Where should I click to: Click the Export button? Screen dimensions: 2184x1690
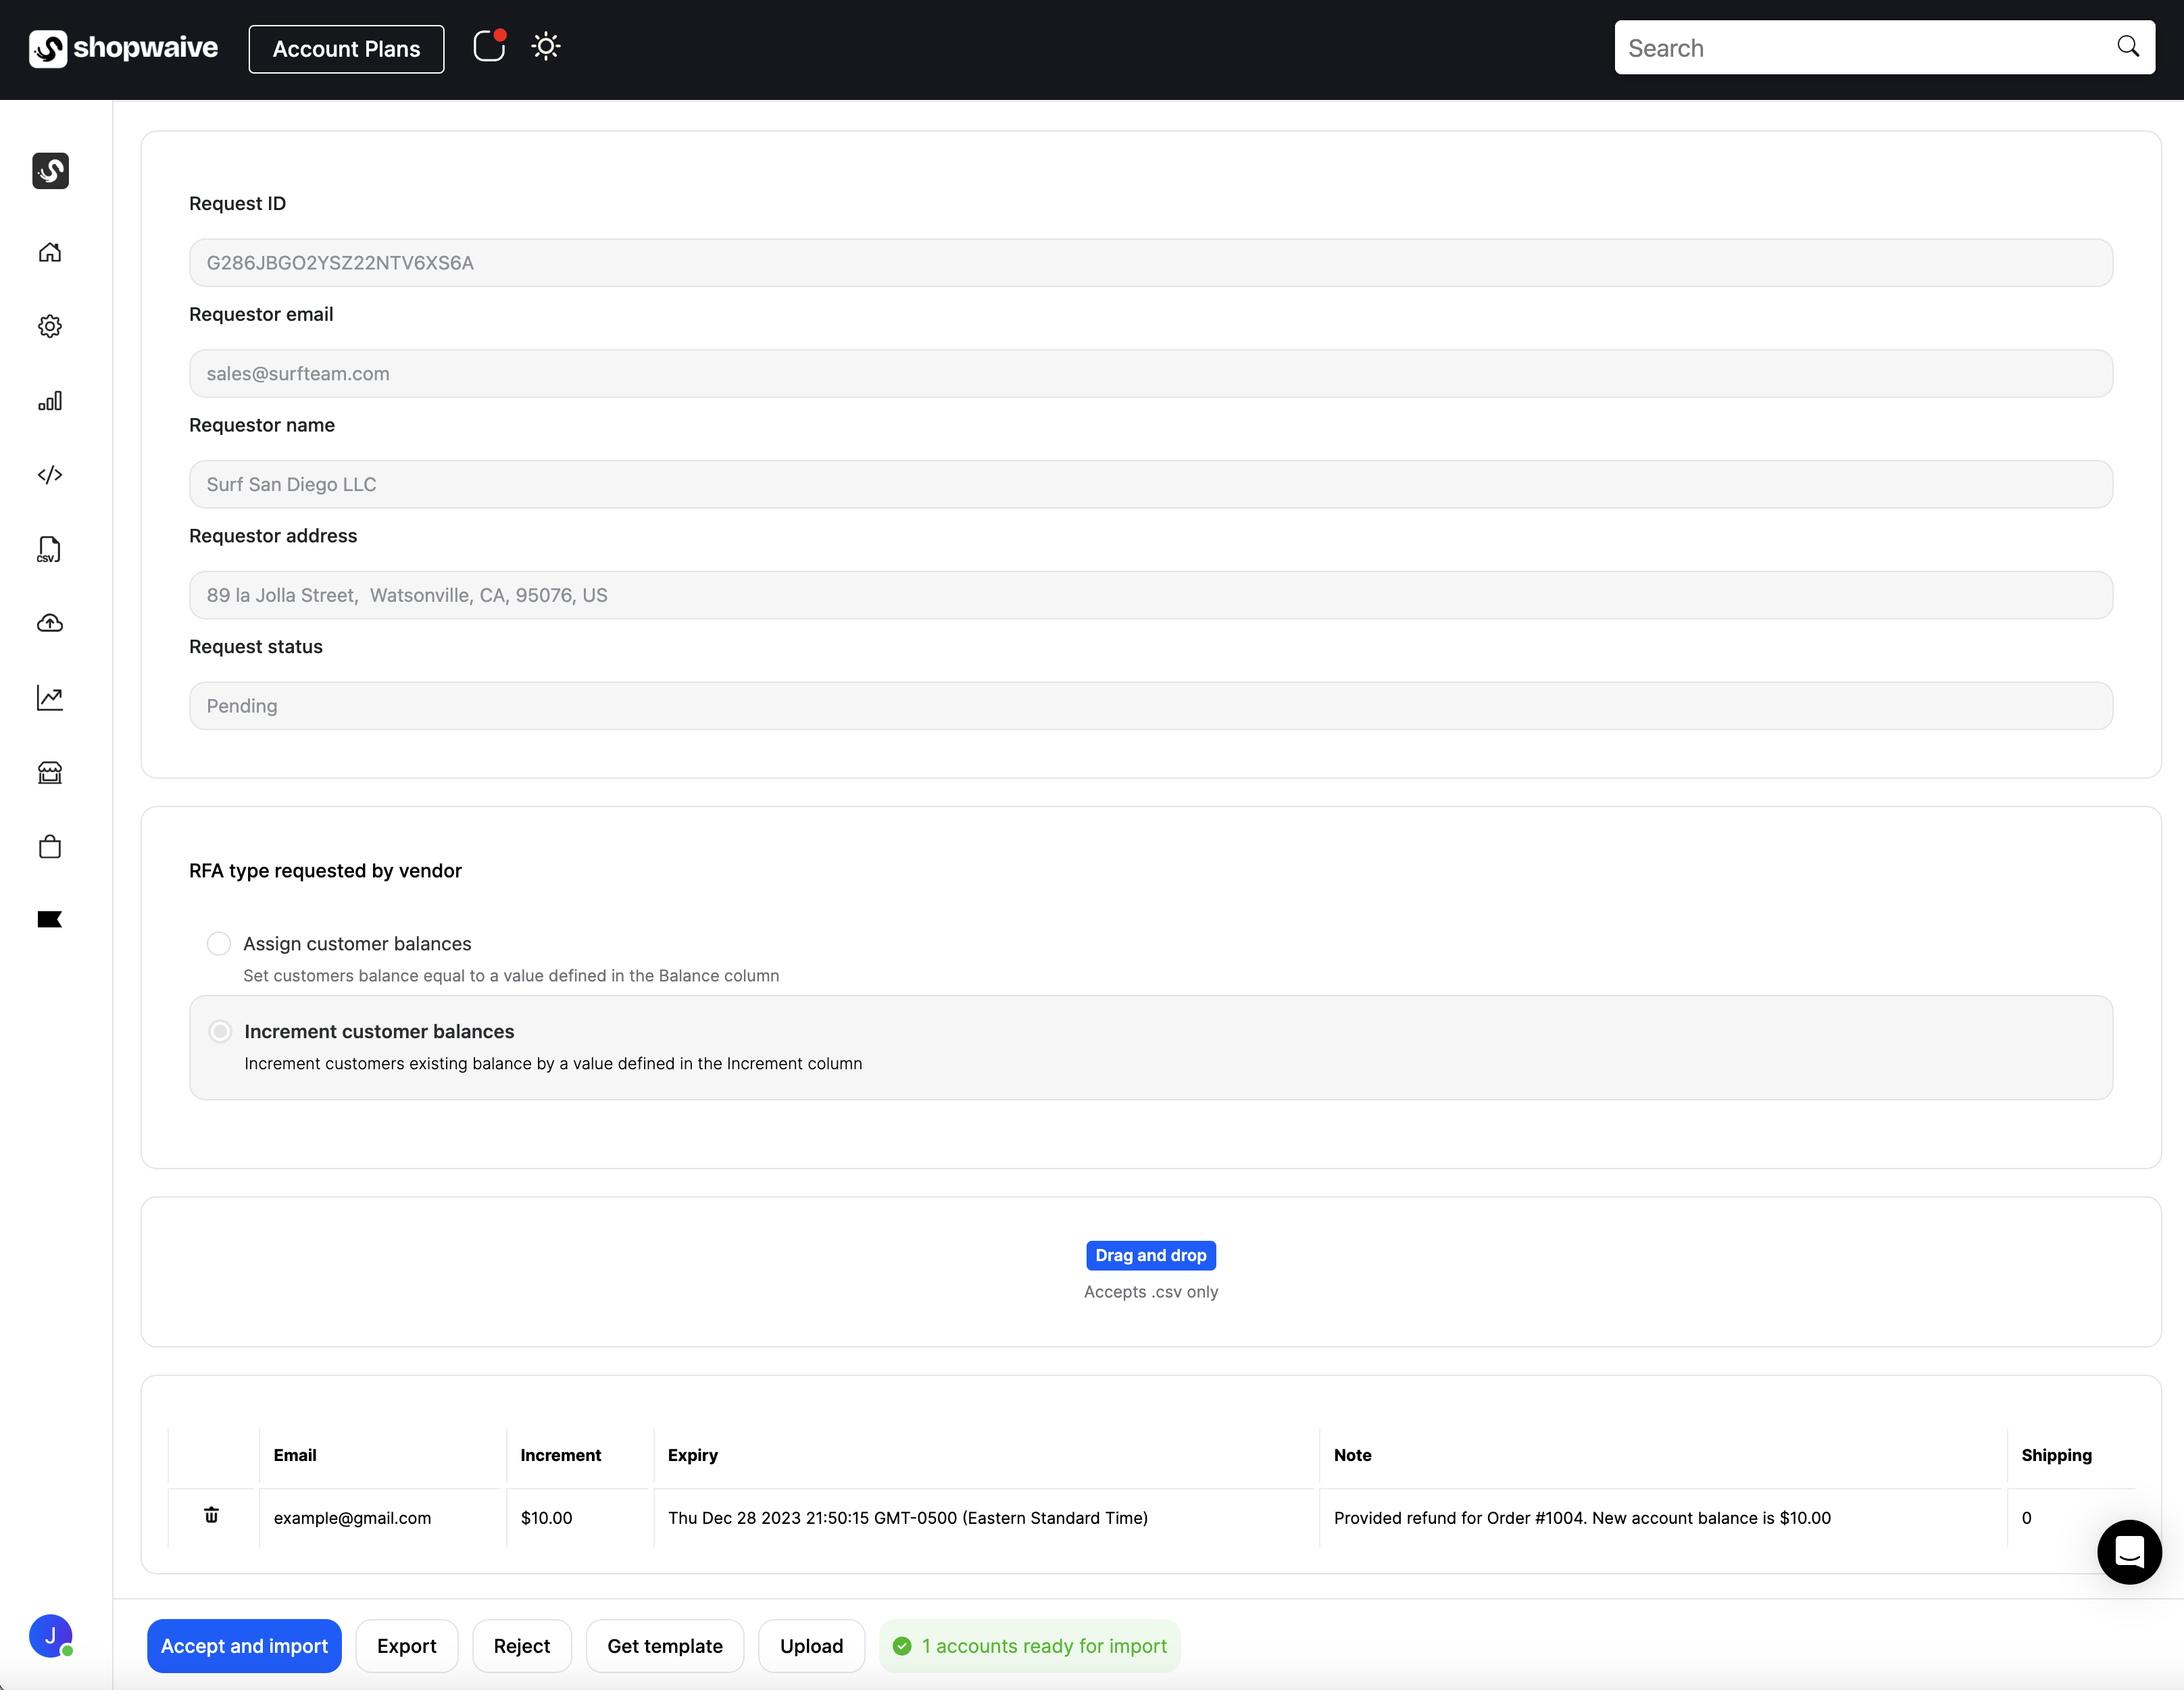click(x=406, y=1645)
